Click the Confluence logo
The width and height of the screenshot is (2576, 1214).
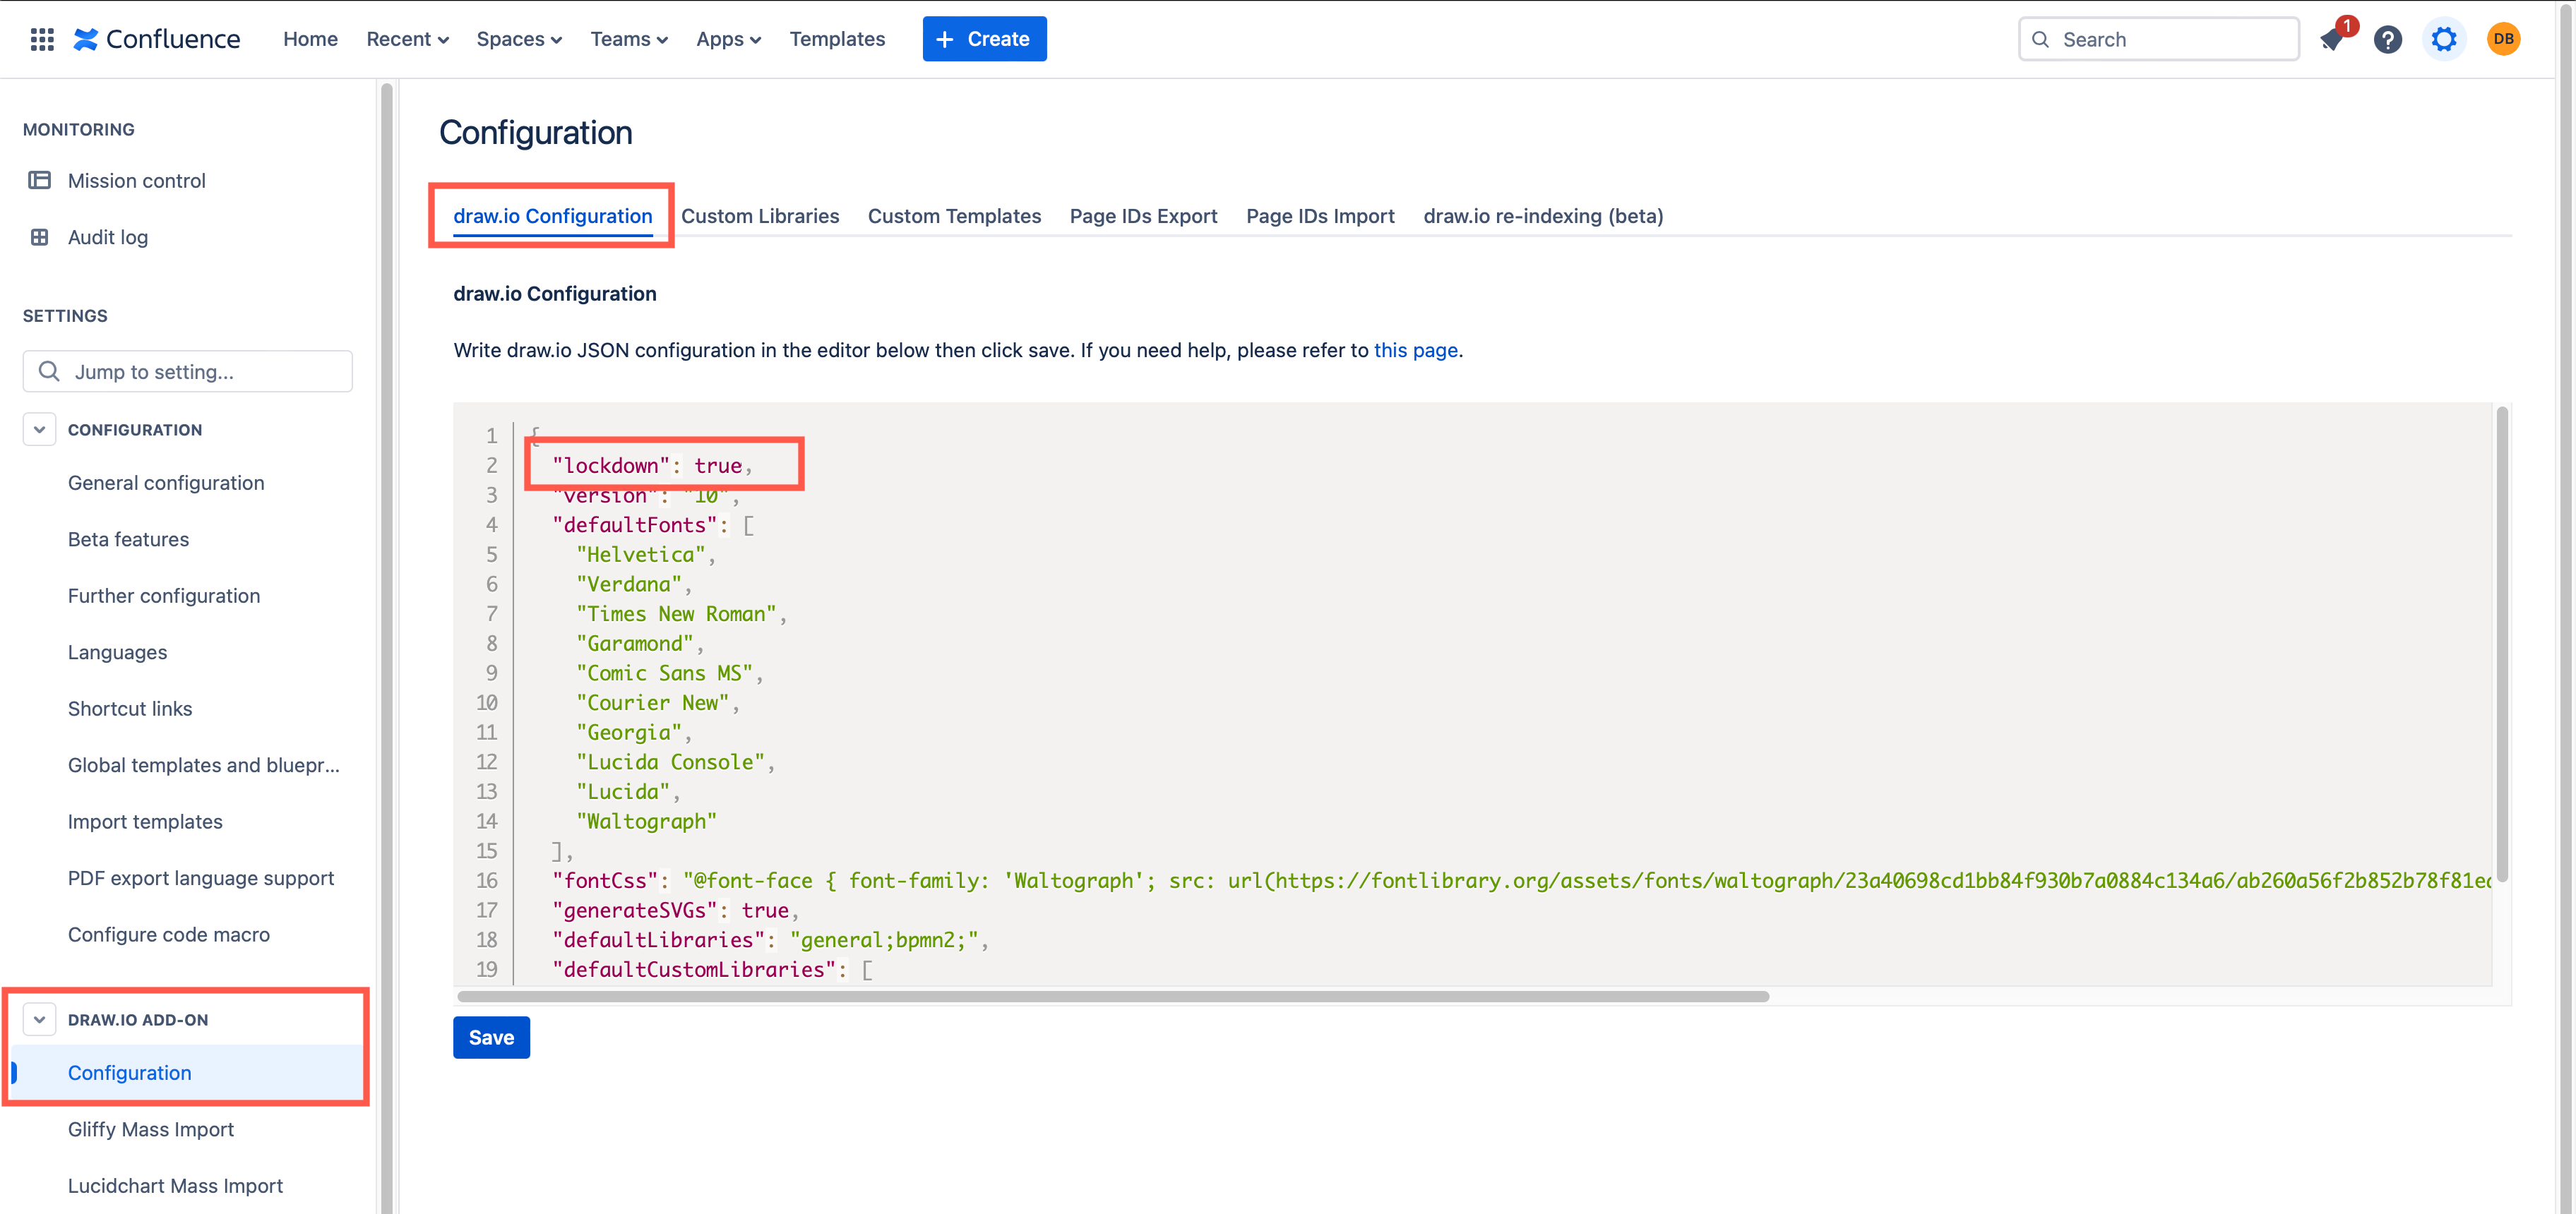pos(157,39)
